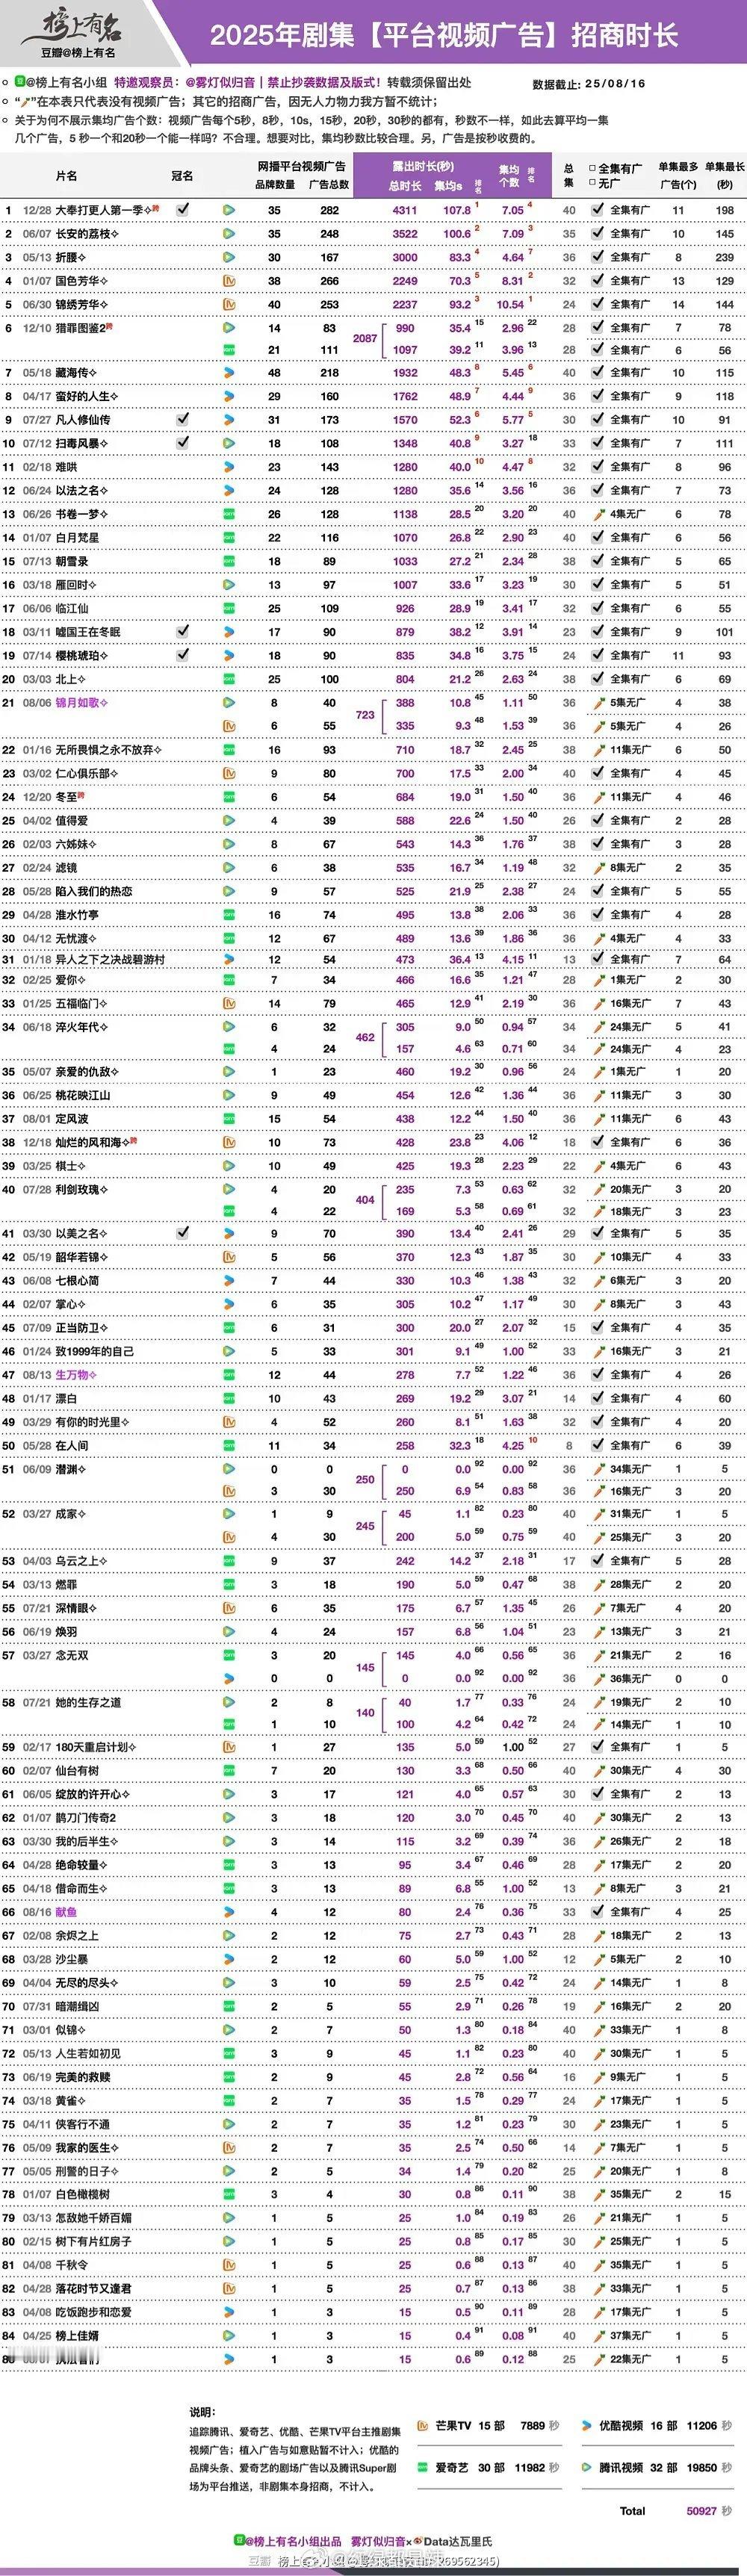This screenshot has width=747, height=2576.
Task: Toggle the 冠名 checkmark for 扫毒风暴
Action: (182, 442)
